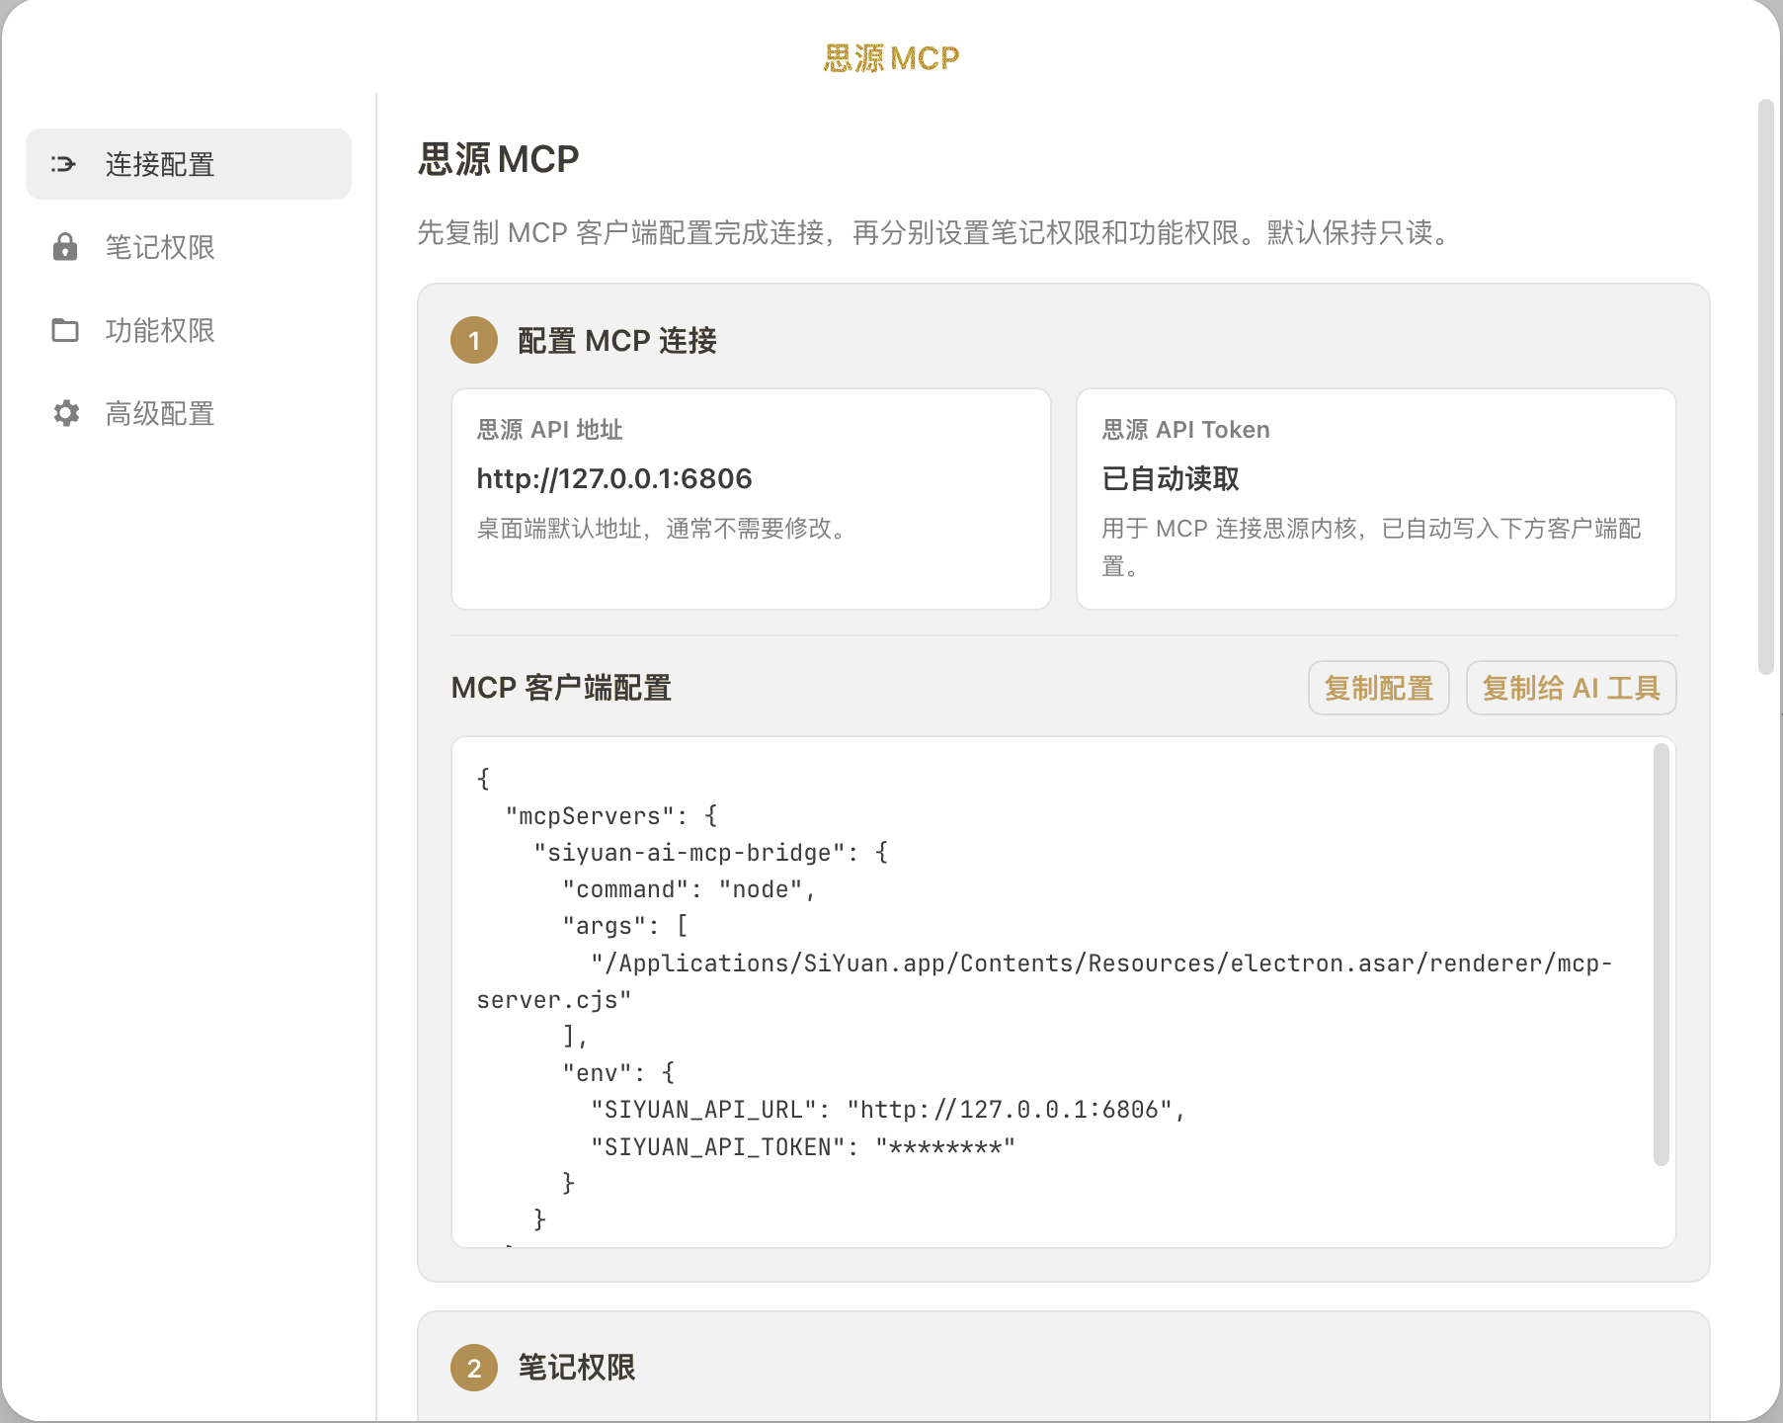
Task: Switch to the 高级配置 sidebar tab
Action: coord(189,413)
